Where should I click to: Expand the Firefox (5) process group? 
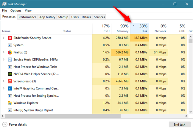pos(4,52)
